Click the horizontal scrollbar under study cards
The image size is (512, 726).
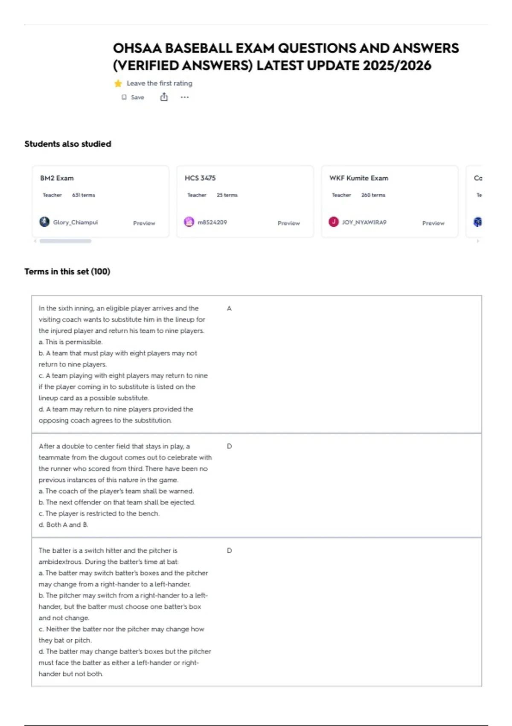click(65, 241)
